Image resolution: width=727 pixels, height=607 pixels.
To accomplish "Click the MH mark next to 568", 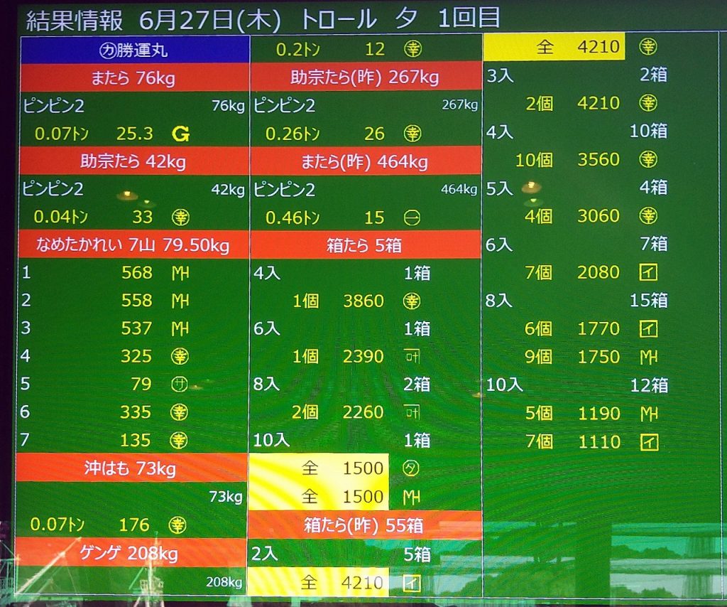I will [180, 273].
